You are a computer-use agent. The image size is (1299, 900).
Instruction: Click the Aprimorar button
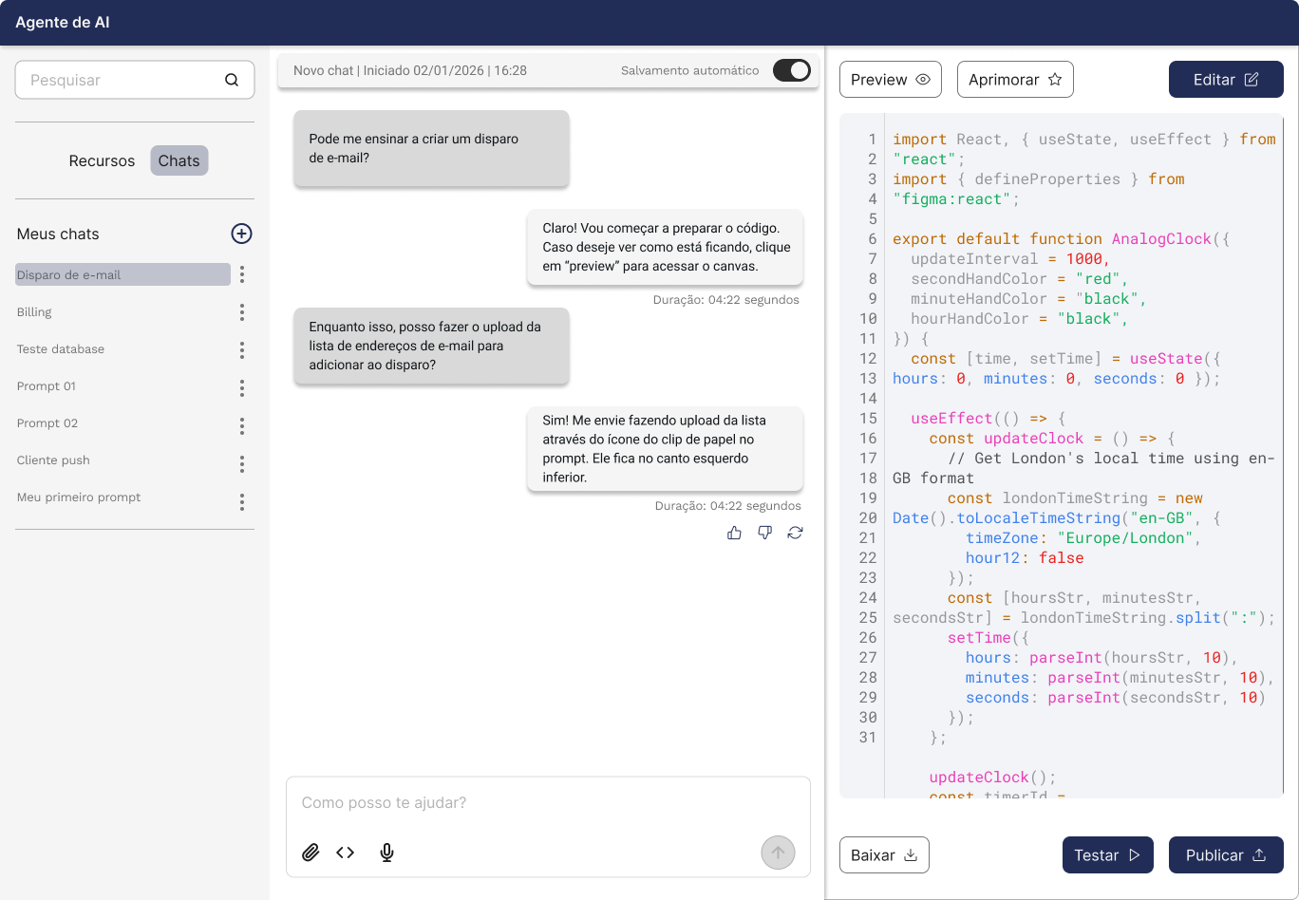pyautogui.click(x=1015, y=80)
